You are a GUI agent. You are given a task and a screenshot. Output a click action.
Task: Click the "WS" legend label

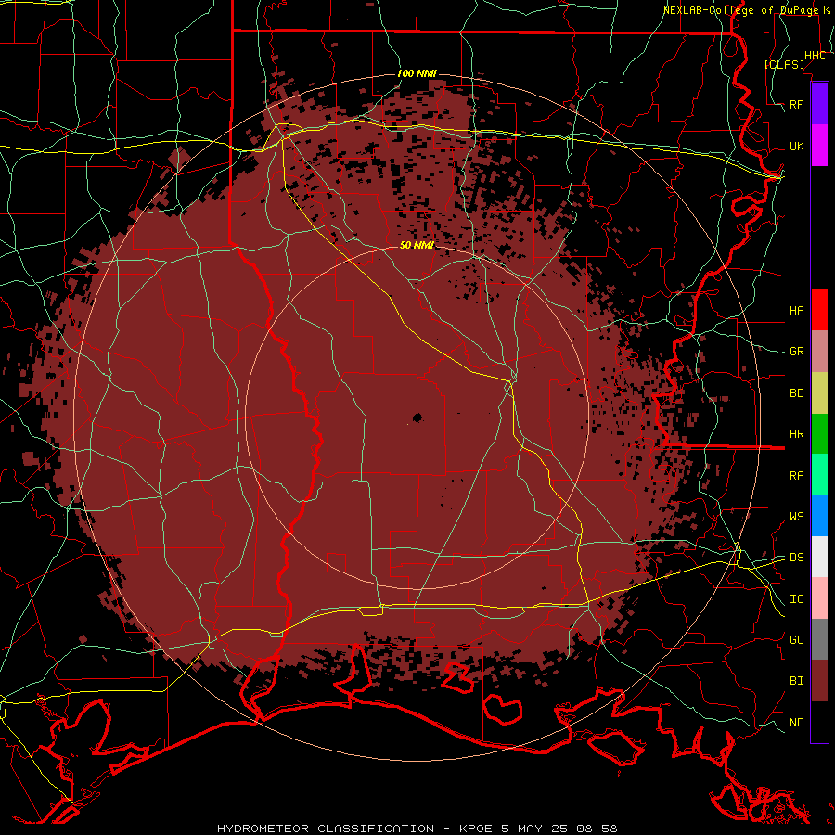(x=796, y=517)
